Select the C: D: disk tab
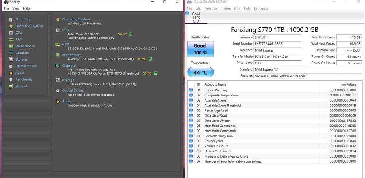This screenshot has width=365, height=178. click(x=196, y=18)
